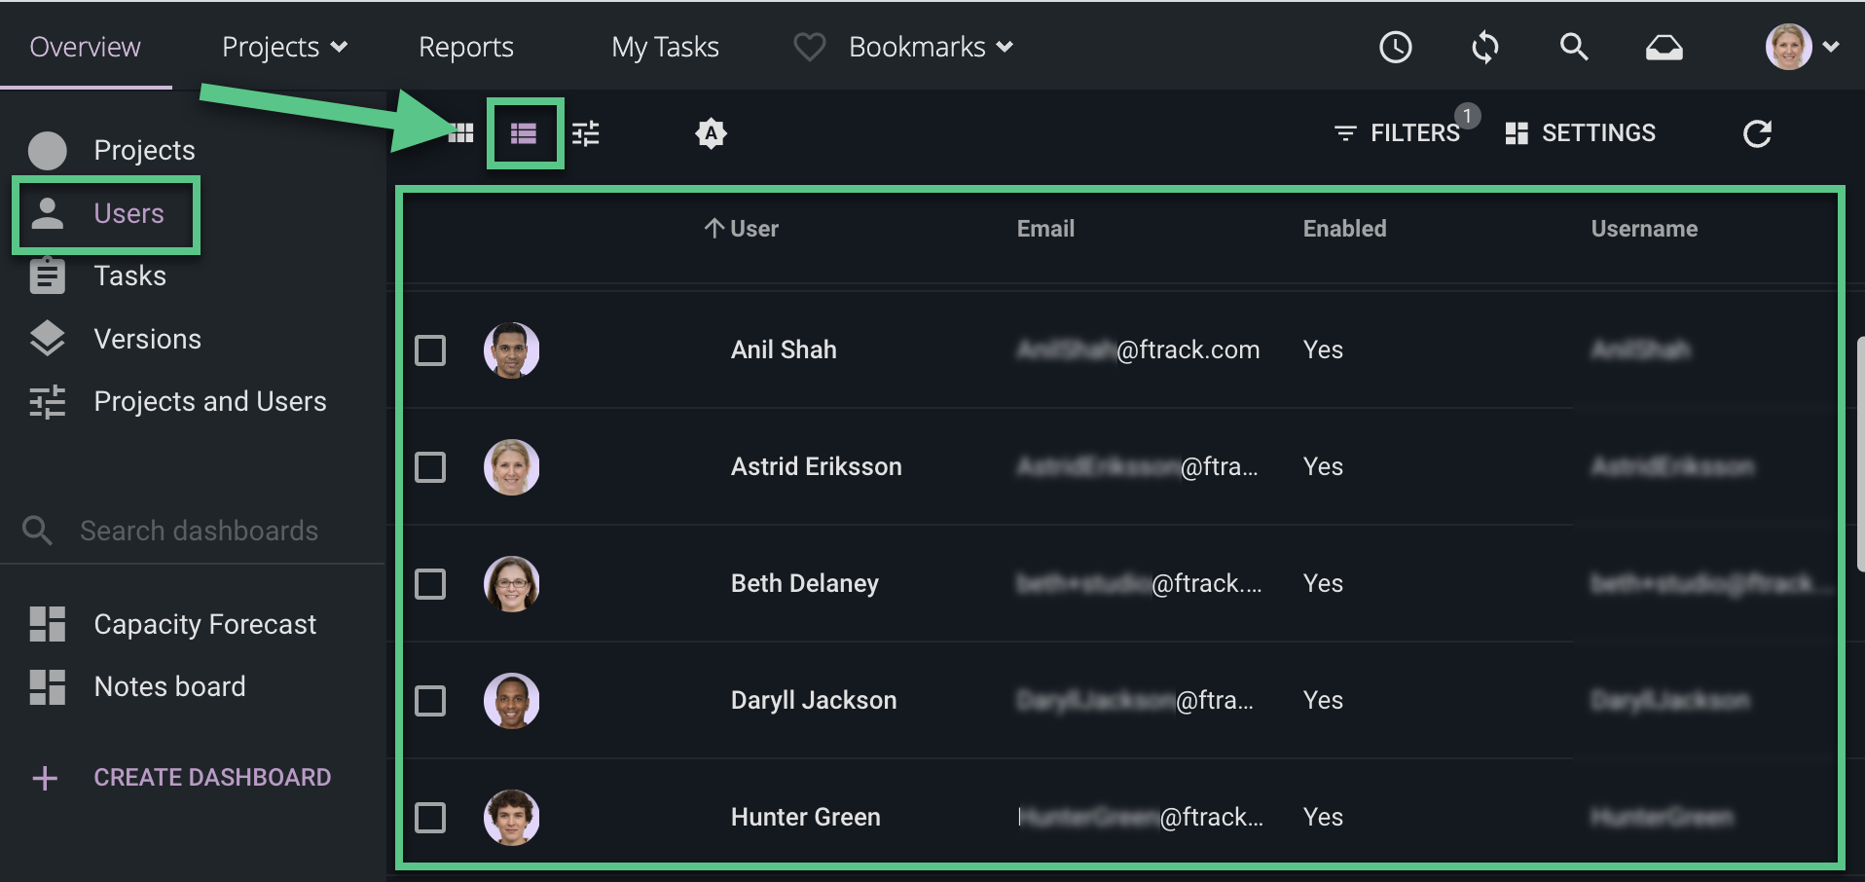Tick the Beth Delaney checkbox
1865x882 pixels.
430,584
